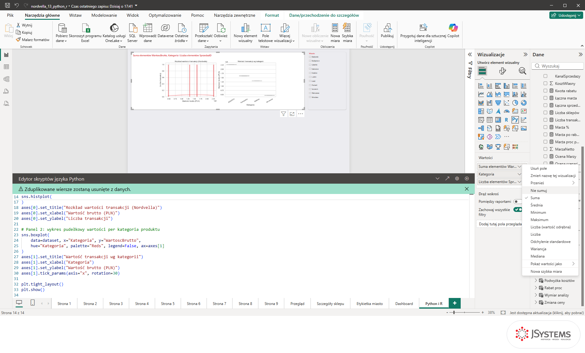Insert Pole tekstowe from ribbon

265,33
